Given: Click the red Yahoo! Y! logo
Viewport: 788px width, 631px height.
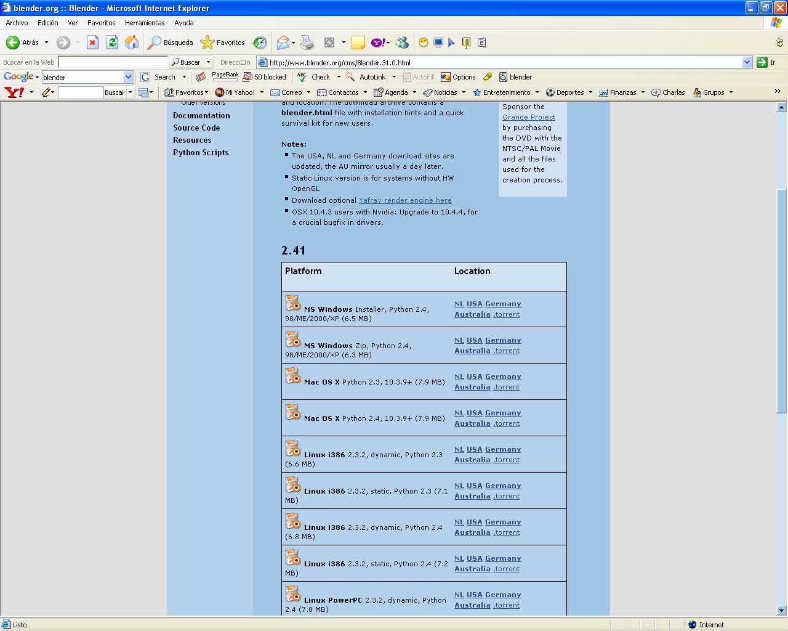Looking at the screenshot, I should [x=14, y=92].
